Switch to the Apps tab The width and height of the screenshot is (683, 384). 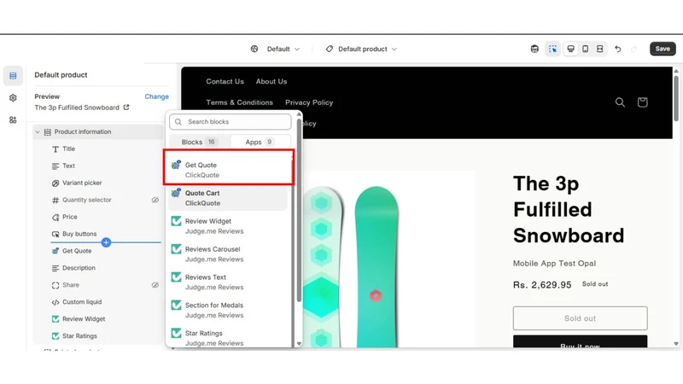click(x=260, y=142)
